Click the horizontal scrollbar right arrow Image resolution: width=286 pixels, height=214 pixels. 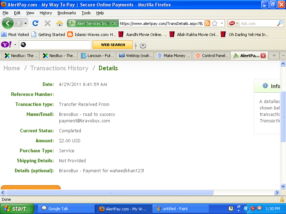coord(277,192)
